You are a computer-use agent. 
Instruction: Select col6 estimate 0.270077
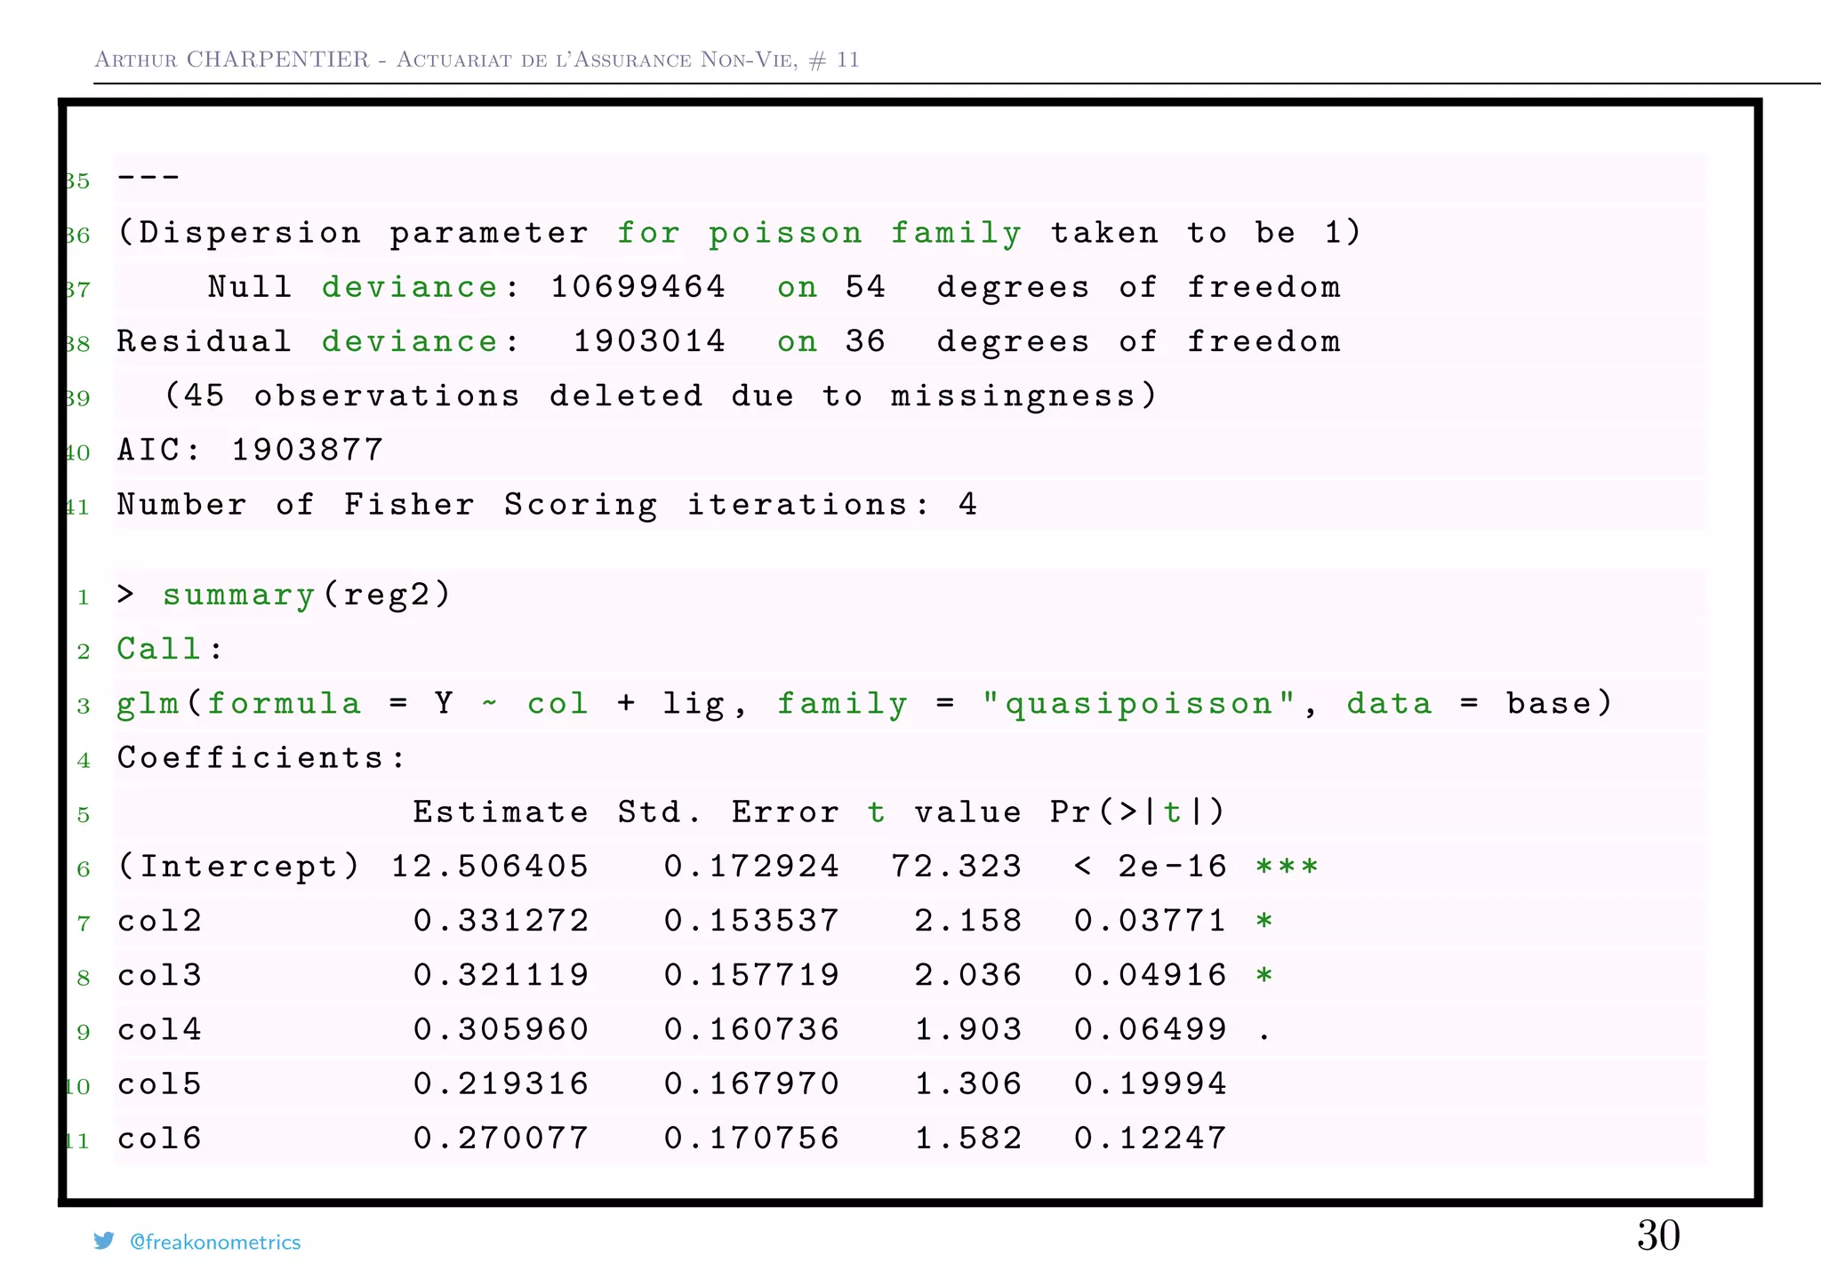pos(501,1138)
